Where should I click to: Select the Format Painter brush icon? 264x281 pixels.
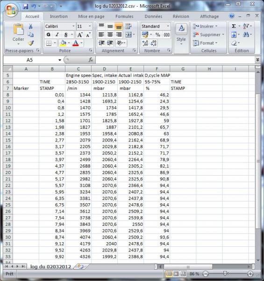point(31,43)
